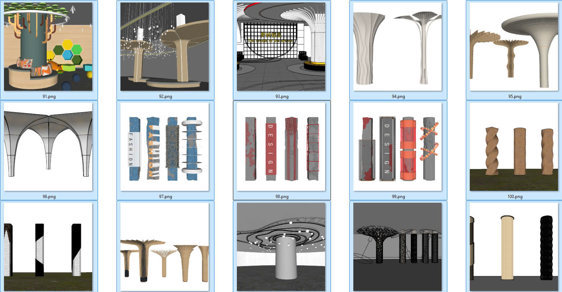Click the 93.png file name text

click(x=282, y=96)
